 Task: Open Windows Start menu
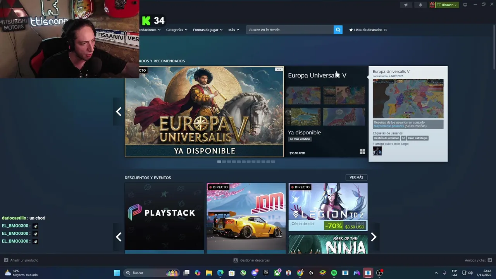click(x=117, y=273)
